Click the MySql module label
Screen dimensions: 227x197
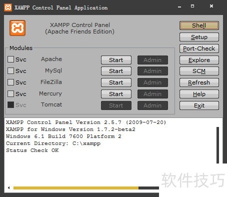pos(53,70)
